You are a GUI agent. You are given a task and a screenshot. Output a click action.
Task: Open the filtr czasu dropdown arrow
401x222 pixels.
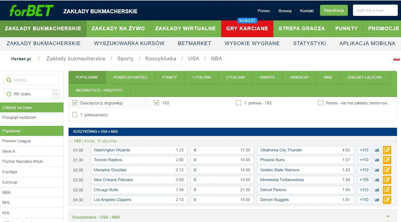(56, 94)
